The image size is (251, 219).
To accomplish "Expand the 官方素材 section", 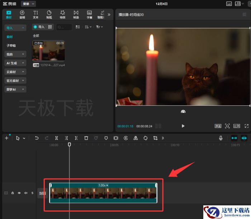I will click(15, 81).
